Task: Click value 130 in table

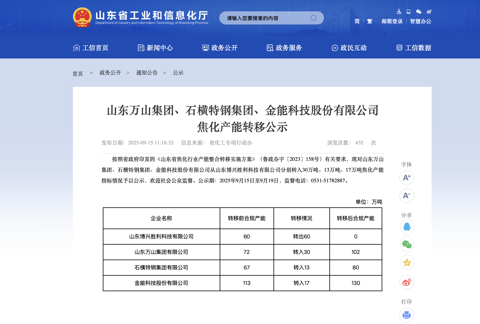Action: [356, 283]
